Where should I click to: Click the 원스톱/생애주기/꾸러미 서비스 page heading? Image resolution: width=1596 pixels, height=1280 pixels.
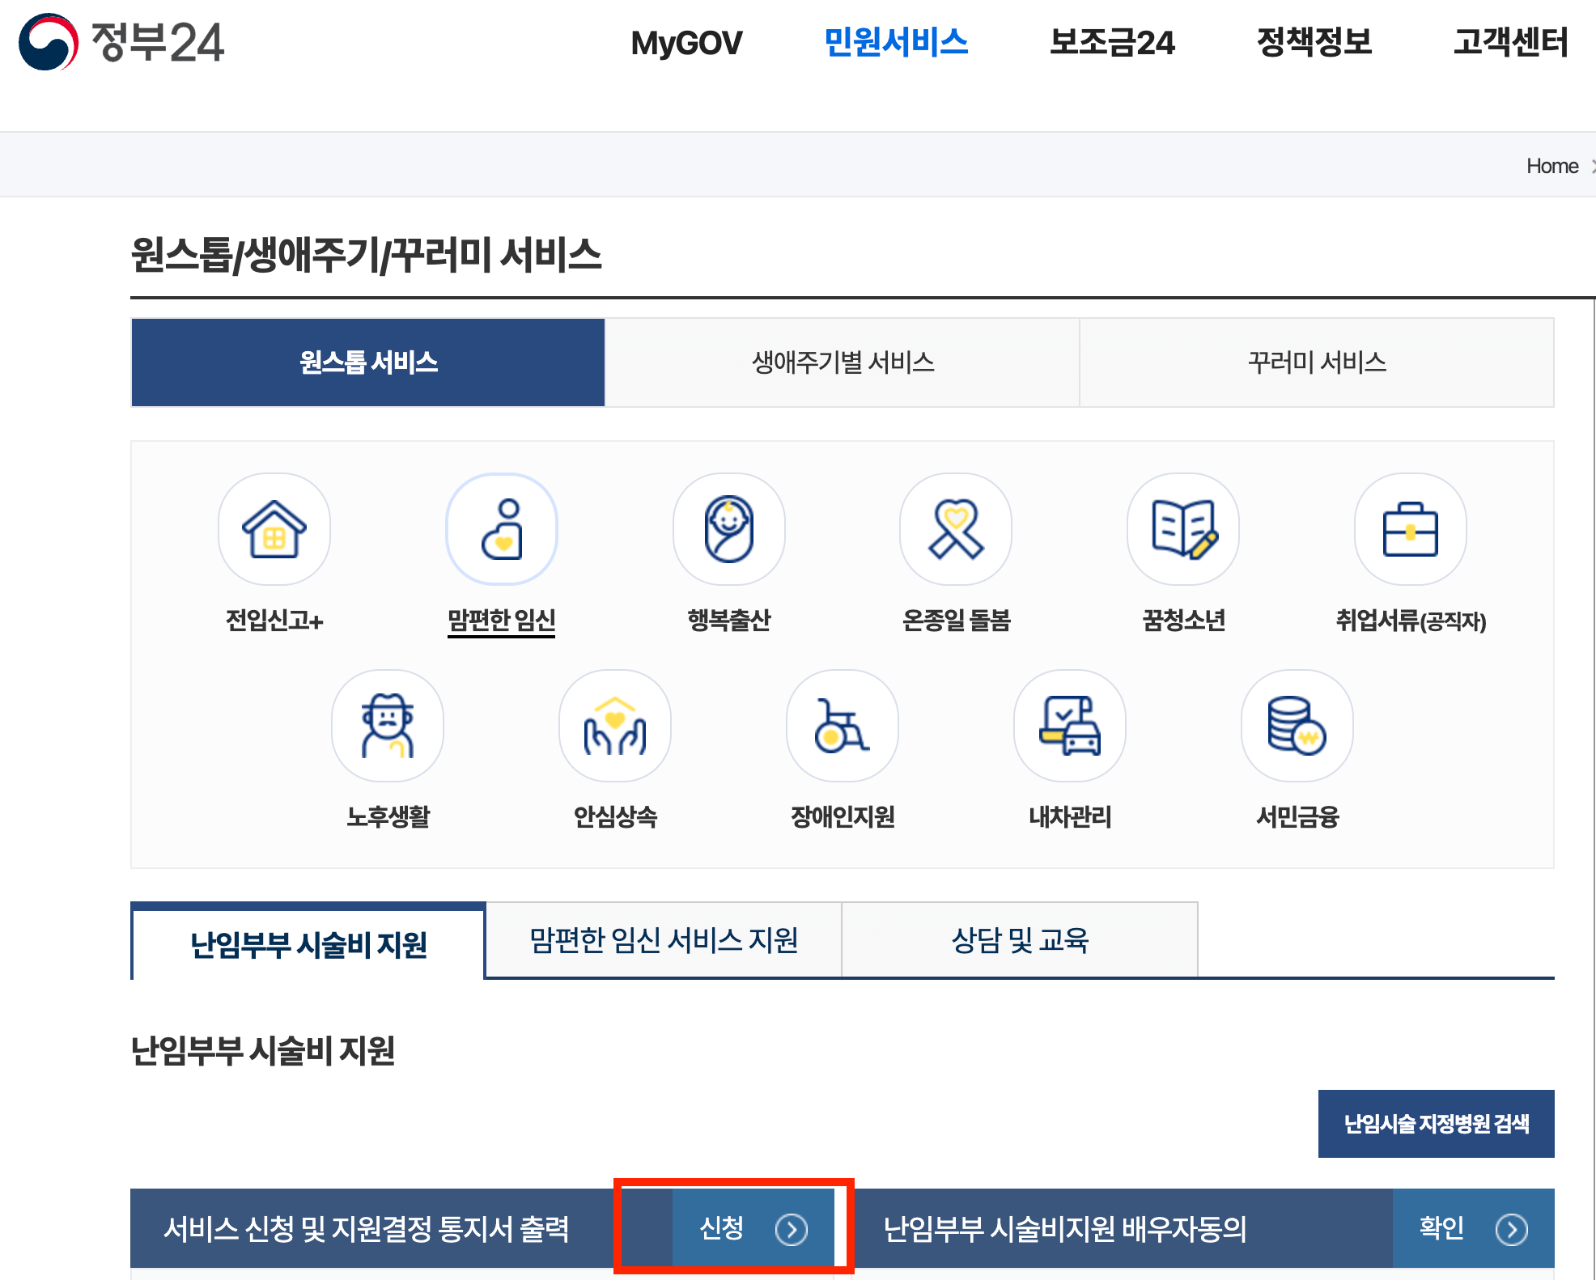click(x=366, y=255)
